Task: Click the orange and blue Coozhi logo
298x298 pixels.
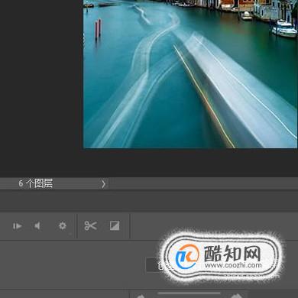Action: [187, 257]
